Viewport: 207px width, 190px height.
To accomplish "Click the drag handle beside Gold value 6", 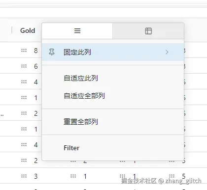I will [x=24, y=66].
